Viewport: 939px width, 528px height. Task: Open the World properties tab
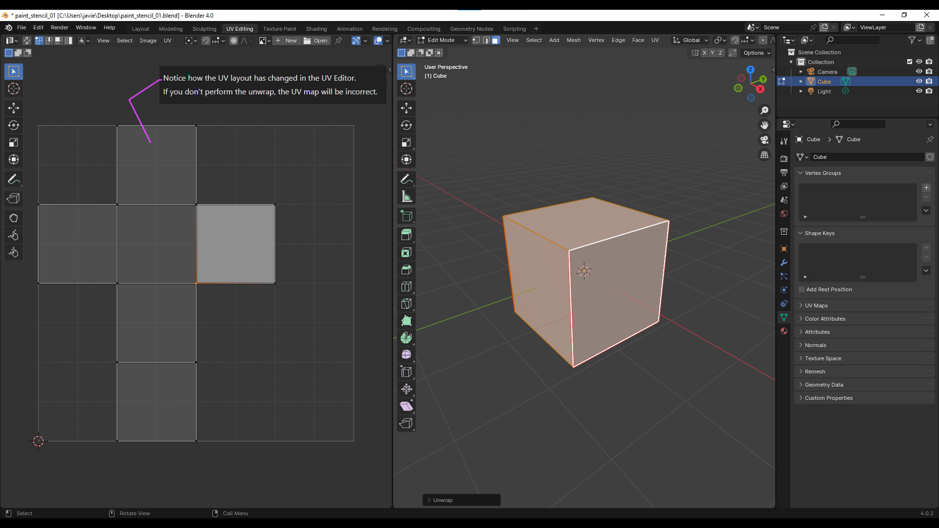(x=784, y=214)
